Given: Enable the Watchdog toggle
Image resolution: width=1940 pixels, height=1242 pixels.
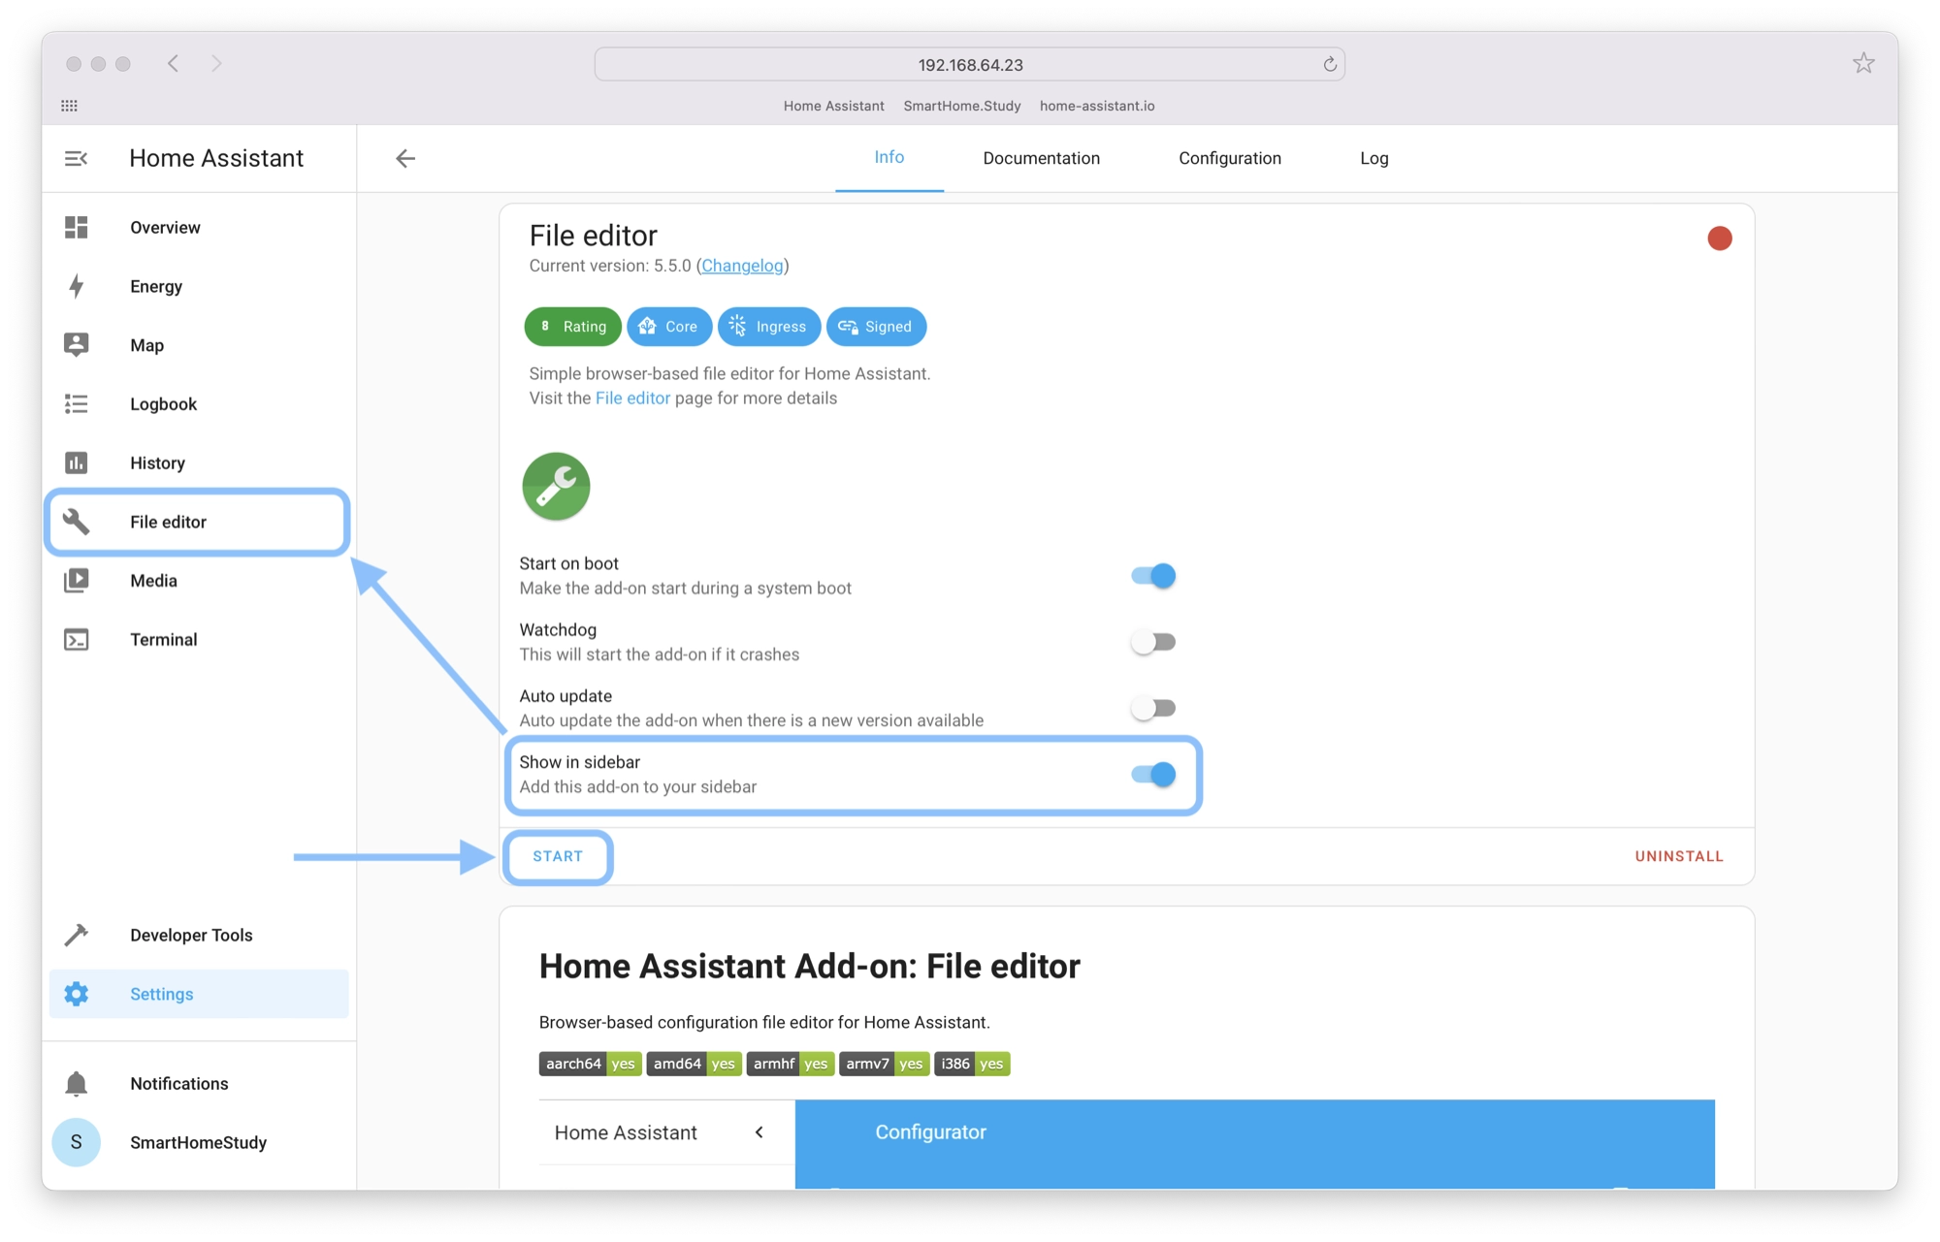Looking at the screenshot, I should (1153, 642).
